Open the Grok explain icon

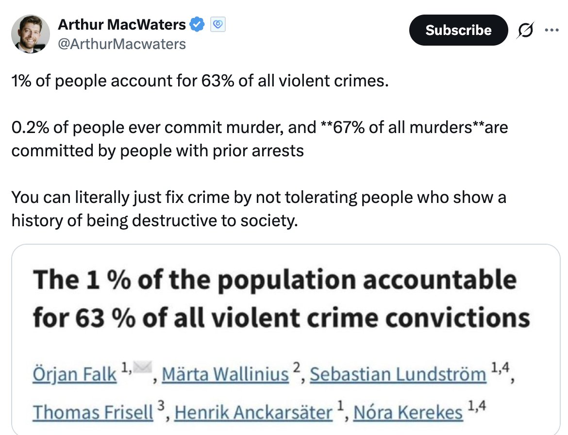tap(525, 30)
